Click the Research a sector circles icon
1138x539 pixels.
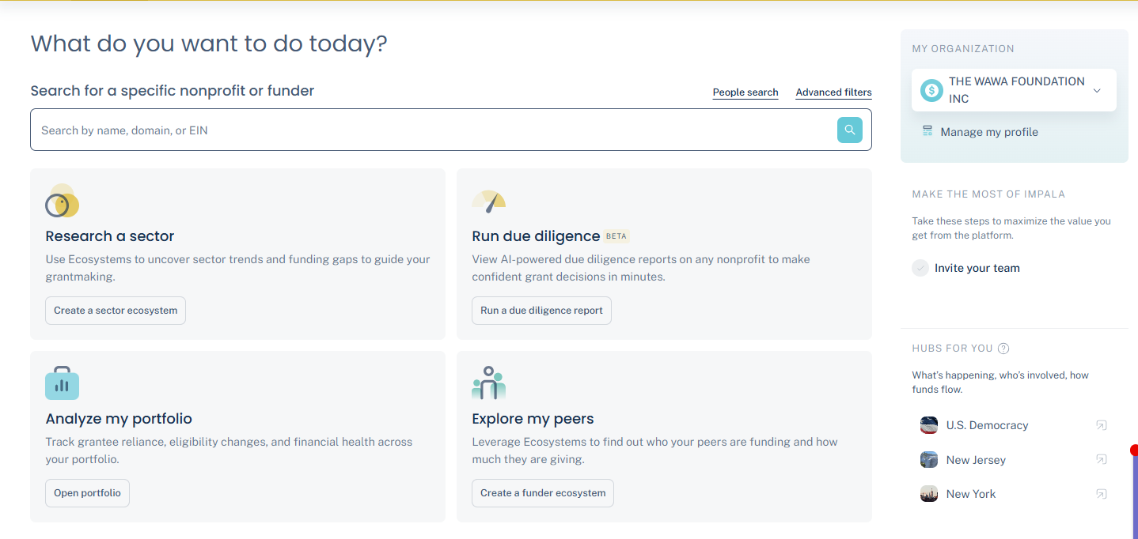62,202
